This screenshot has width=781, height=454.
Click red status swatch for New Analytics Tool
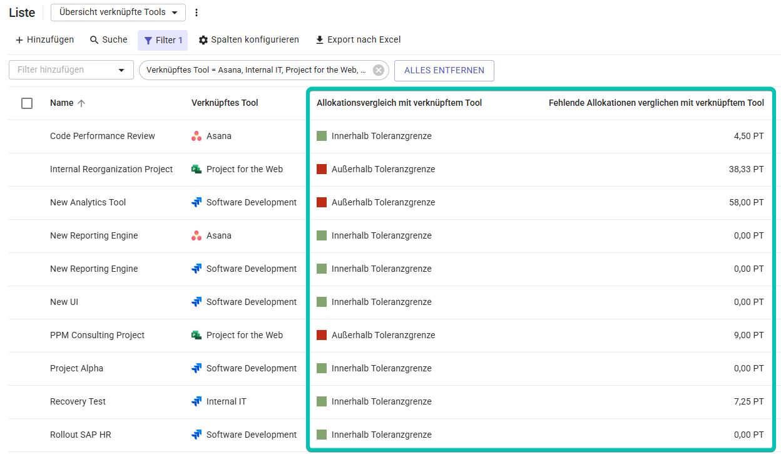[x=322, y=202]
